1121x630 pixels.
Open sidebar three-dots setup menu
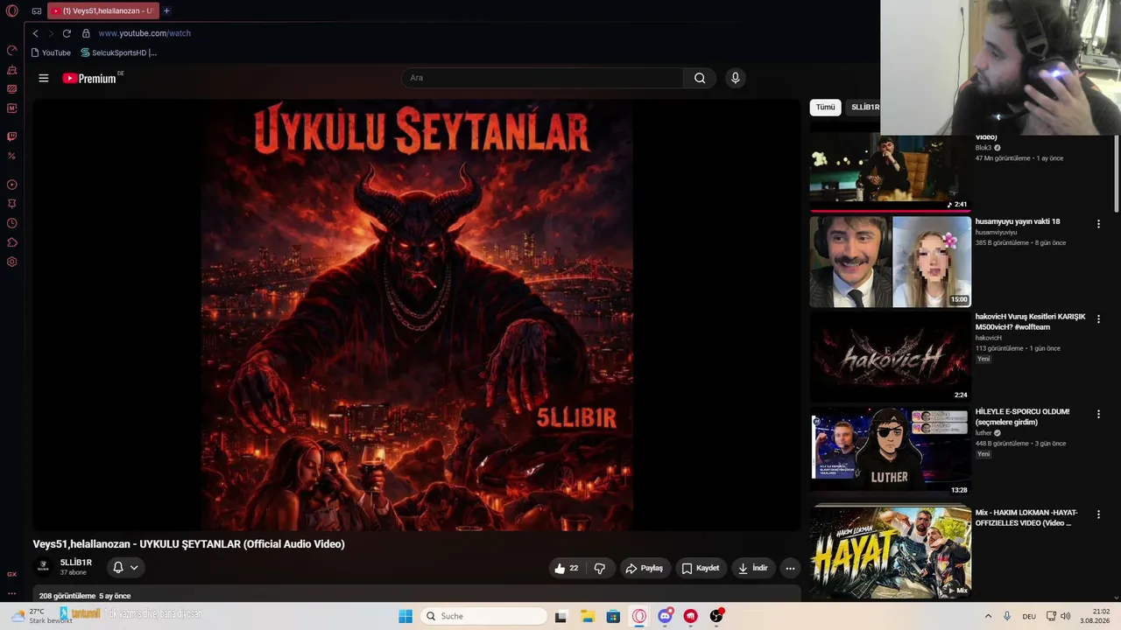tap(12, 593)
